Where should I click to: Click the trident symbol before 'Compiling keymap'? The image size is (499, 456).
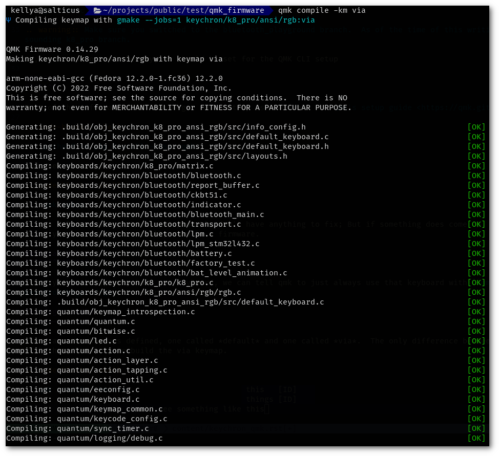pyautogui.click(x=8, y=20)
